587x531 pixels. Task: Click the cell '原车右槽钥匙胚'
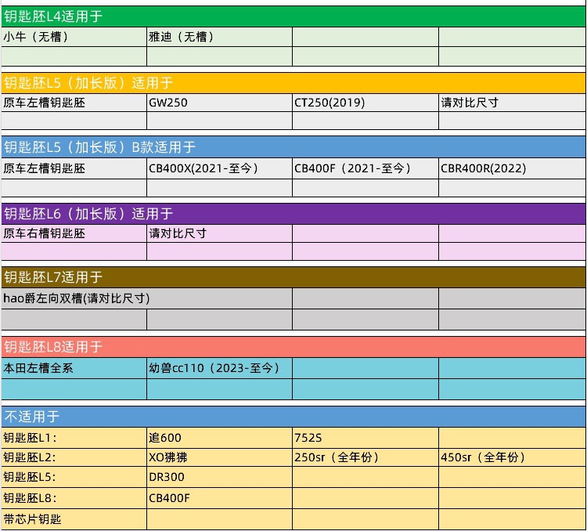tap(74, 233)
